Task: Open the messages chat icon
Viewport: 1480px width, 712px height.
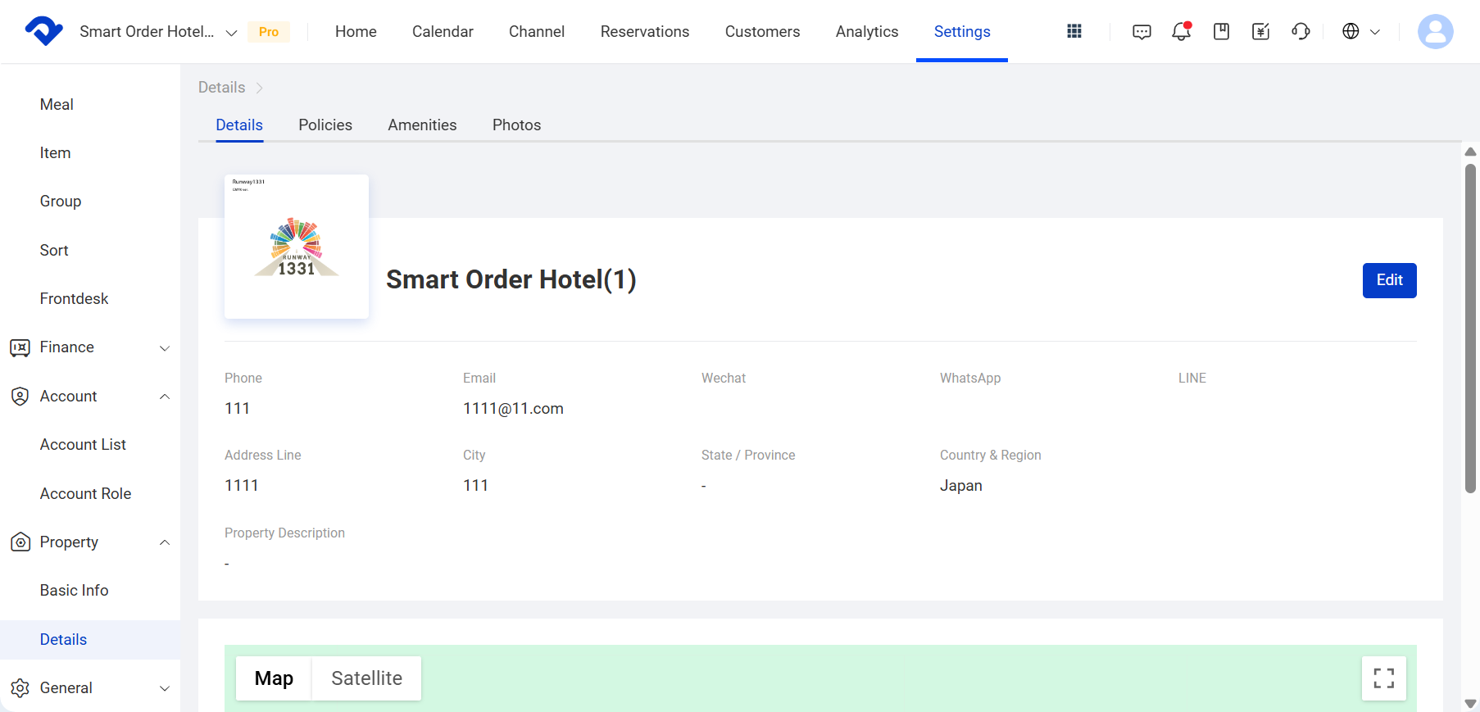Action: [x=1142, y=32]
